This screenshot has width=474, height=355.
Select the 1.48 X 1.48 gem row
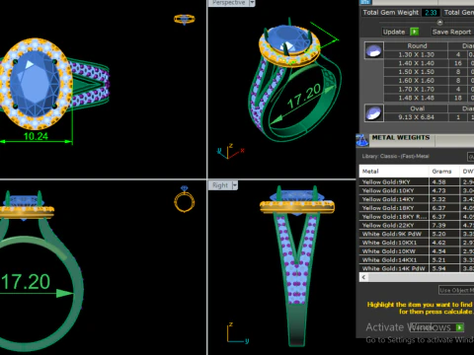point(429,98)
